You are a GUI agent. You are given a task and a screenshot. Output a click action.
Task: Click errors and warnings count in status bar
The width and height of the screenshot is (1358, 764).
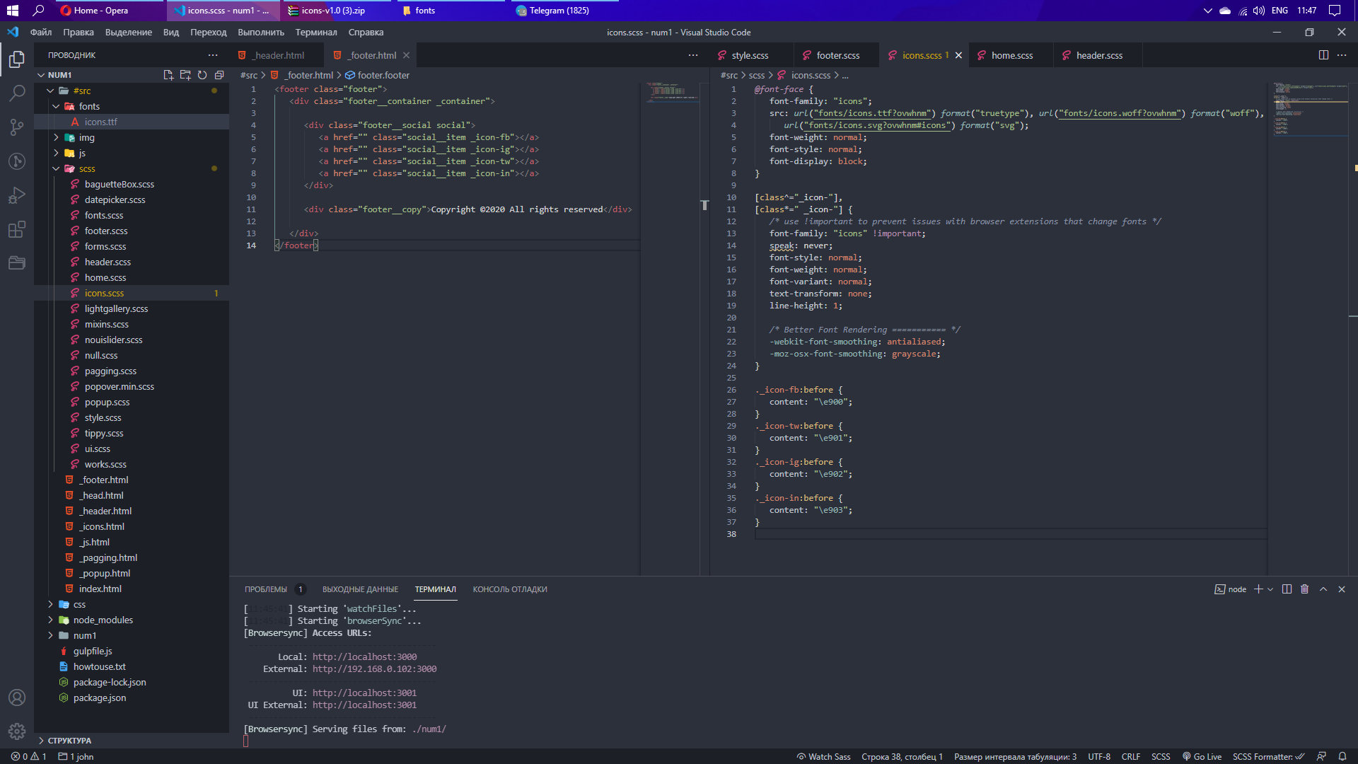point(28,756)
